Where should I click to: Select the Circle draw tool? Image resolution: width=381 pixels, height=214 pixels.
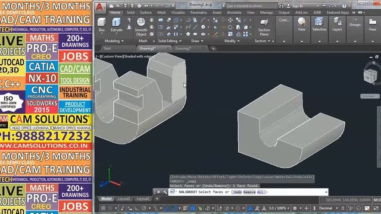coord(203,27)
